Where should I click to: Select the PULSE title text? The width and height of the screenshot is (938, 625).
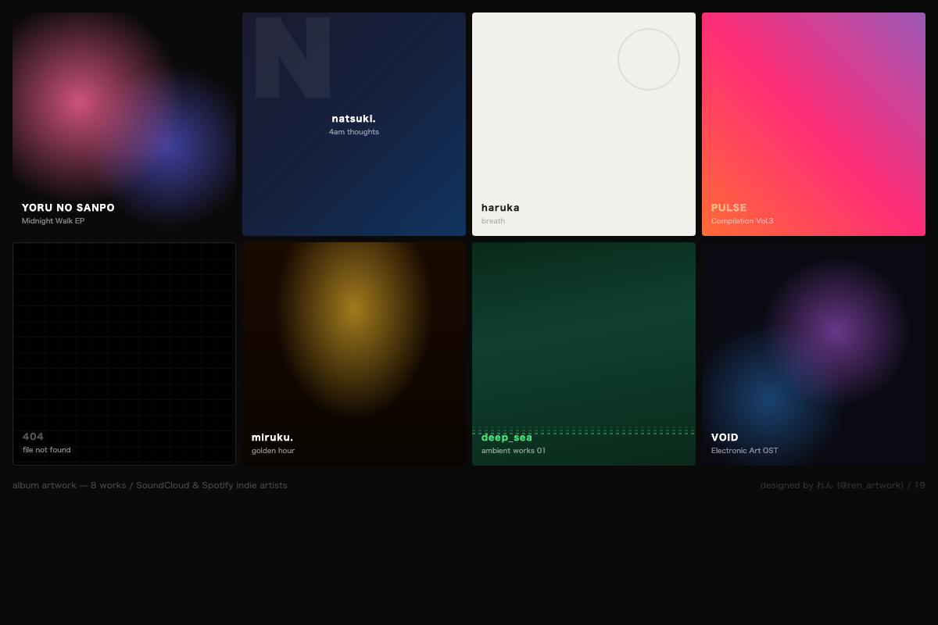729,208
